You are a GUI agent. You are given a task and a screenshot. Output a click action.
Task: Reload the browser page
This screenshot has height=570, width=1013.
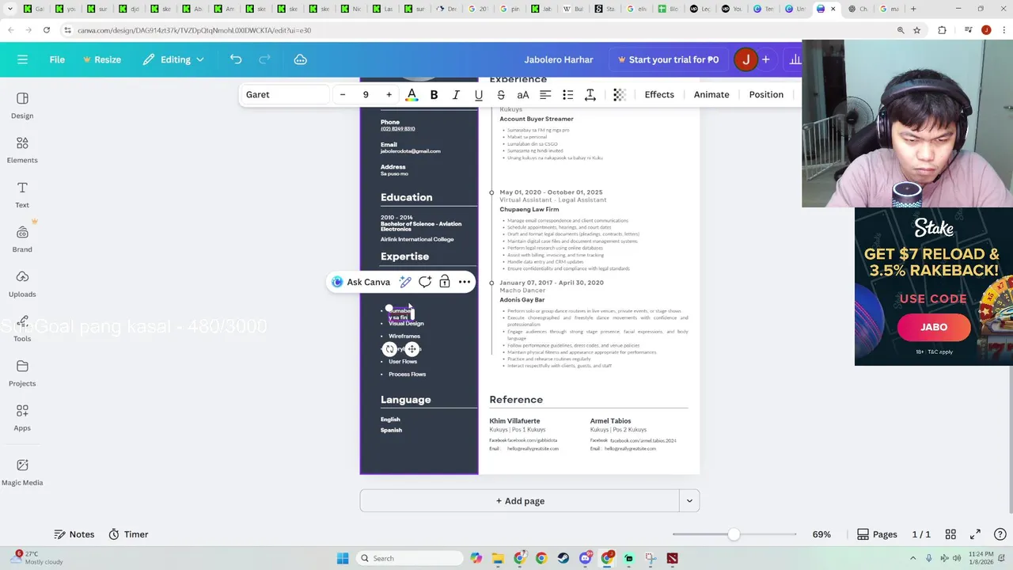click(47, 30)
